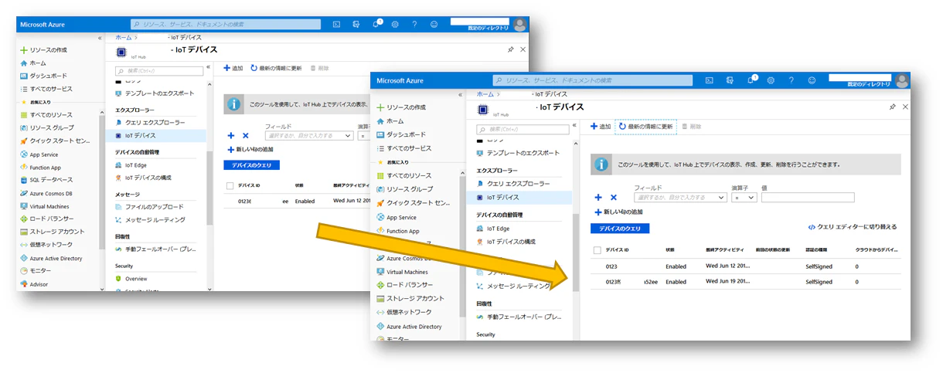This screenshot has height=373, width=943.
Task: Open Azure Cosmos DB in back window sidebar
Action: pos(46,193)
